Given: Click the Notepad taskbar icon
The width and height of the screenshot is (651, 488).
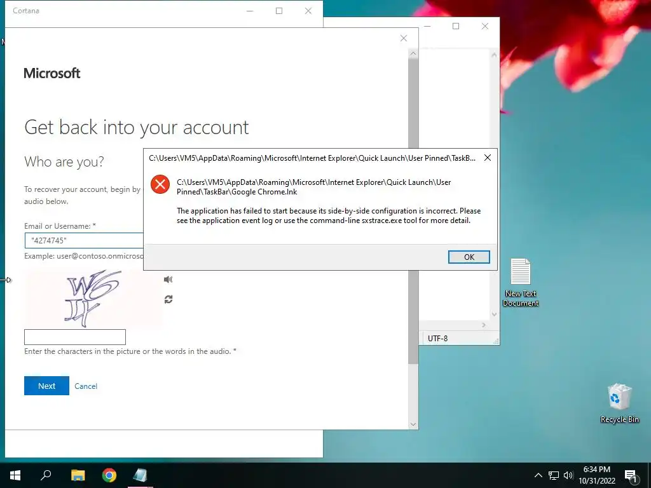Looking at the screenshot, I should pyautogui.click(x=140, y=475).
